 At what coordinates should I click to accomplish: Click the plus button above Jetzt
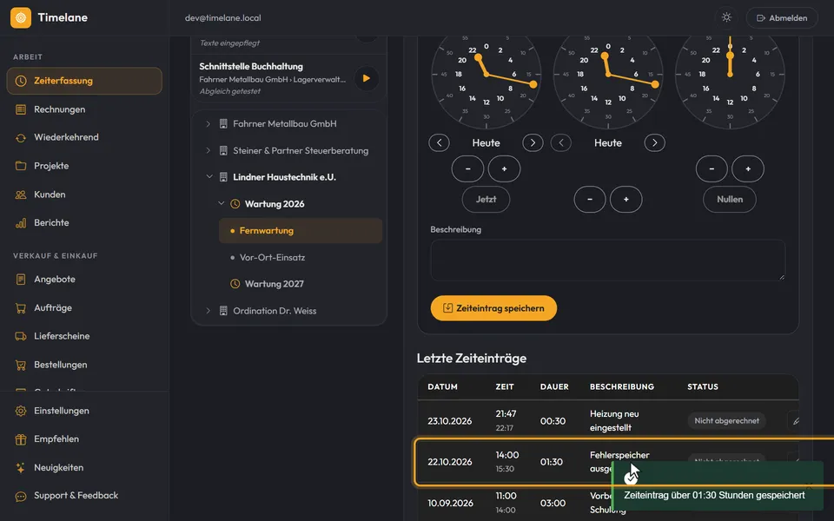click(504, 169)
